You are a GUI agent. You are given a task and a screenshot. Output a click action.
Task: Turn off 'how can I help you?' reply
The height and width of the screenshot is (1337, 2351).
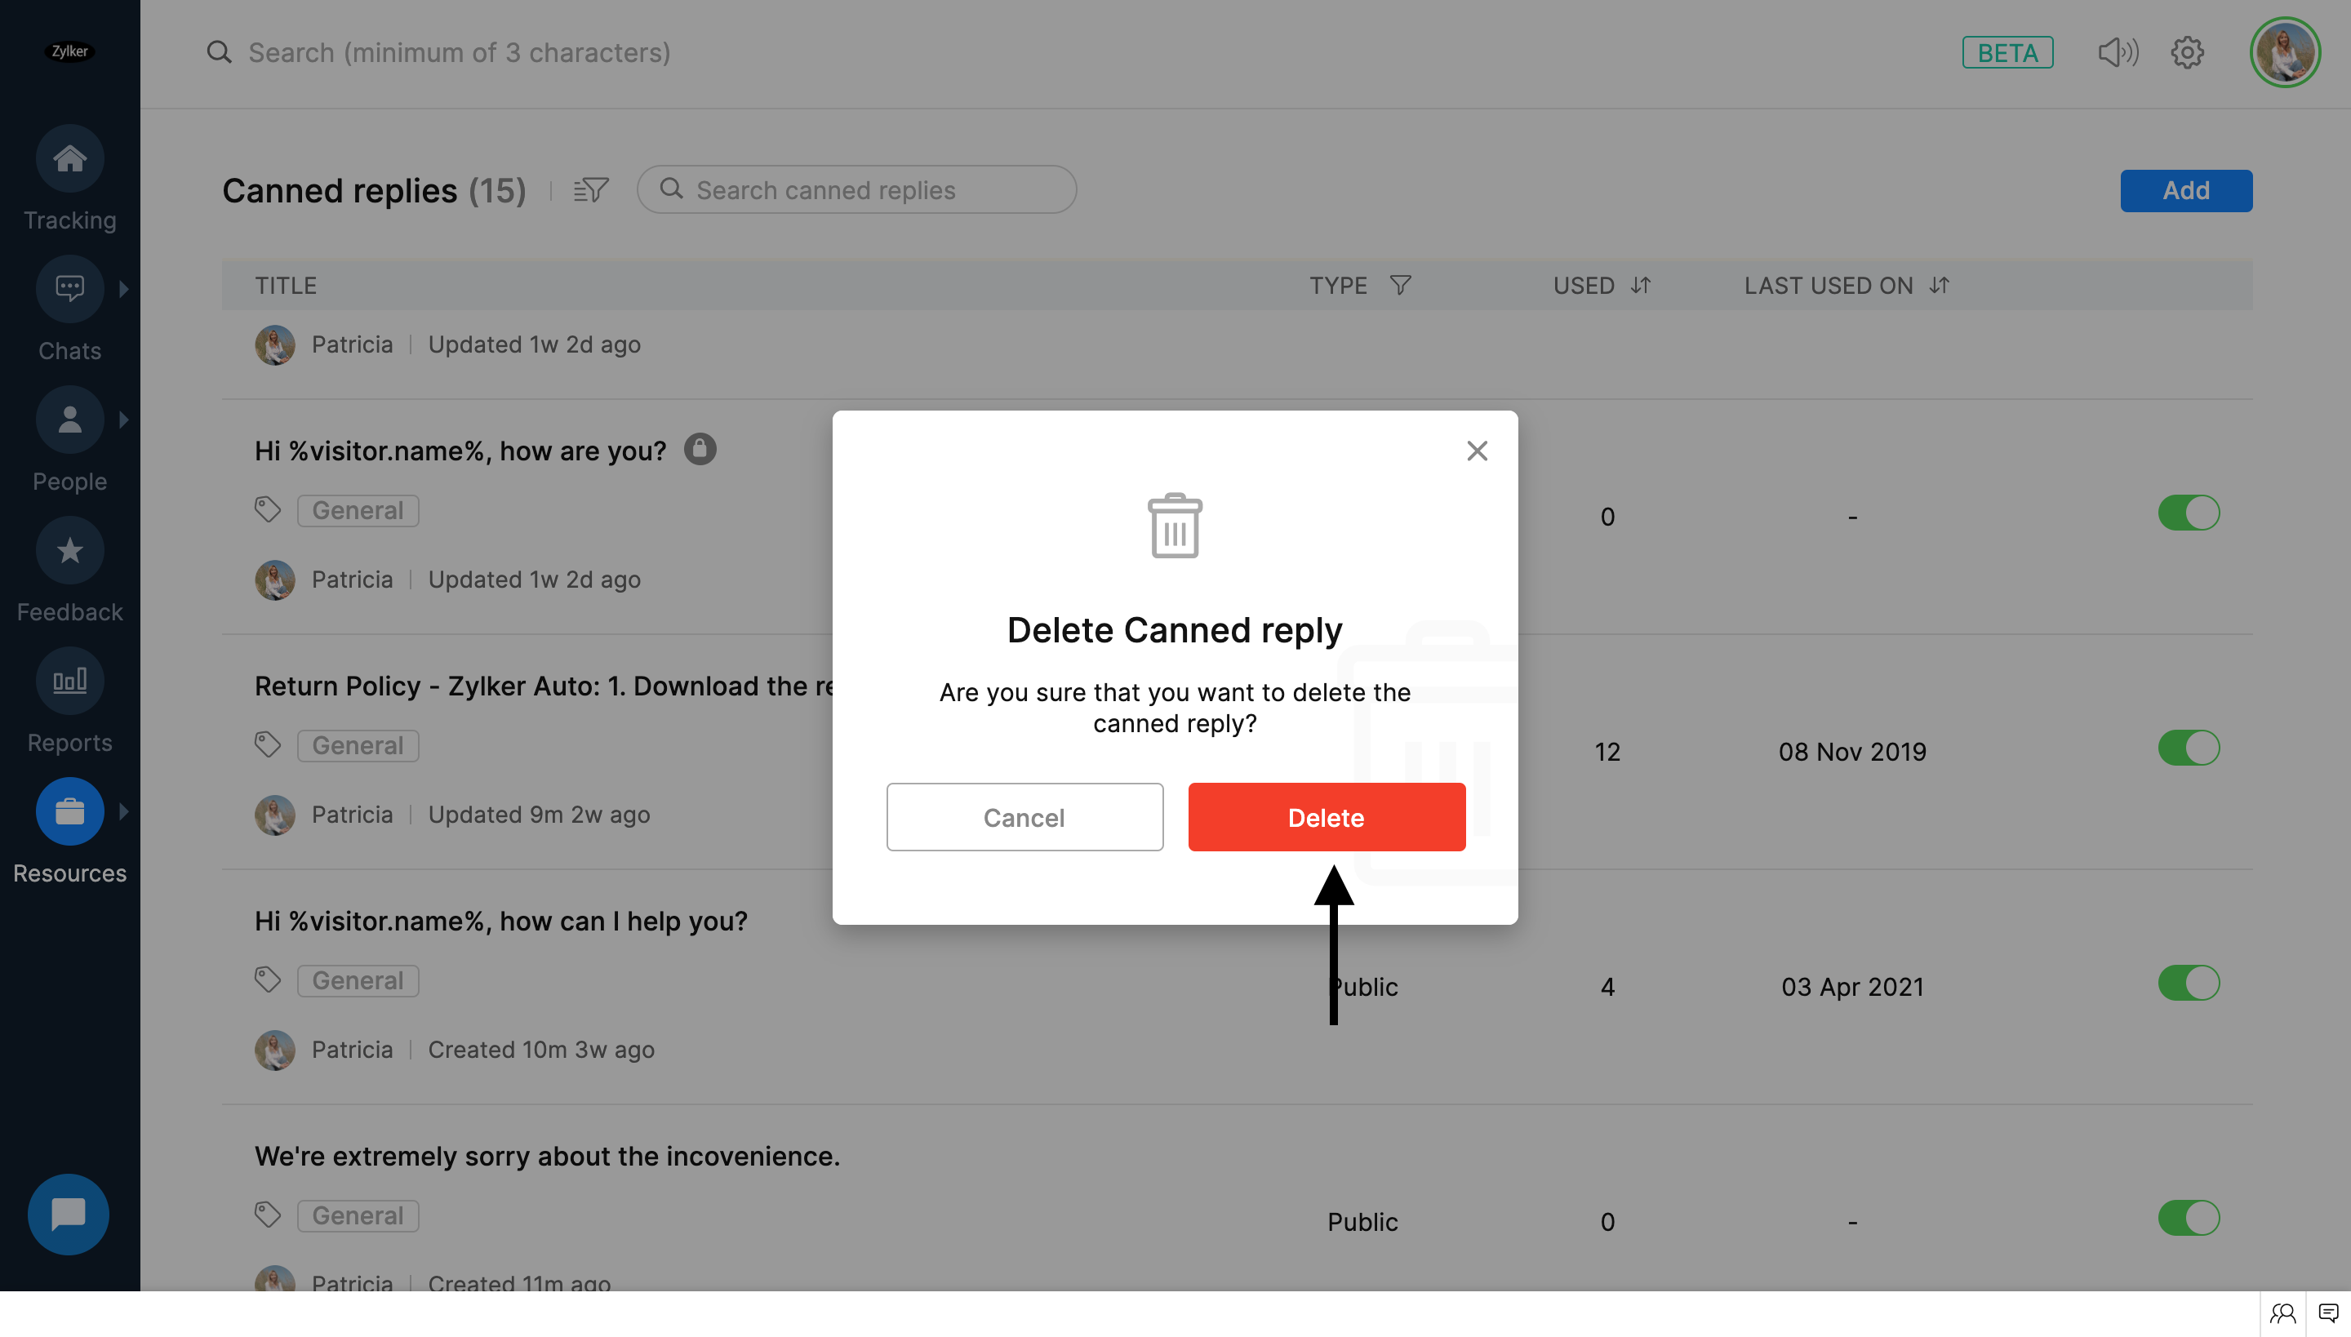point(2189,984)
